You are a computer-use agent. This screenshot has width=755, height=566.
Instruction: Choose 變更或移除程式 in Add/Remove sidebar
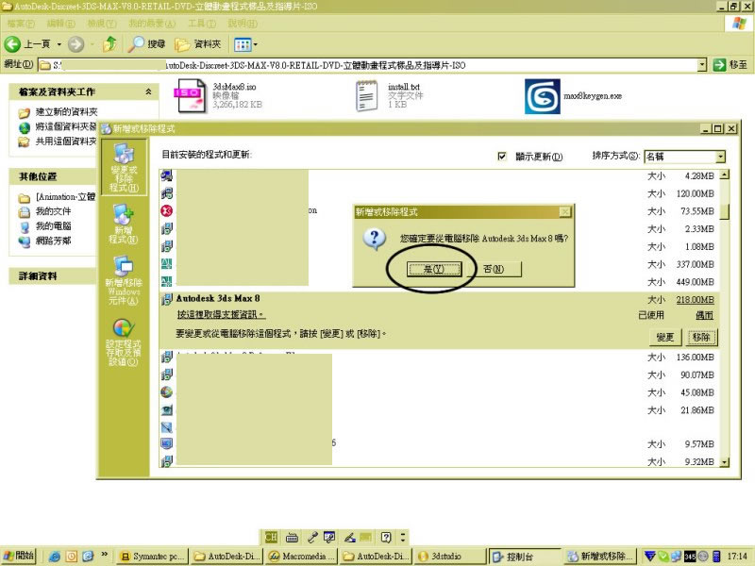coord(124,167)
